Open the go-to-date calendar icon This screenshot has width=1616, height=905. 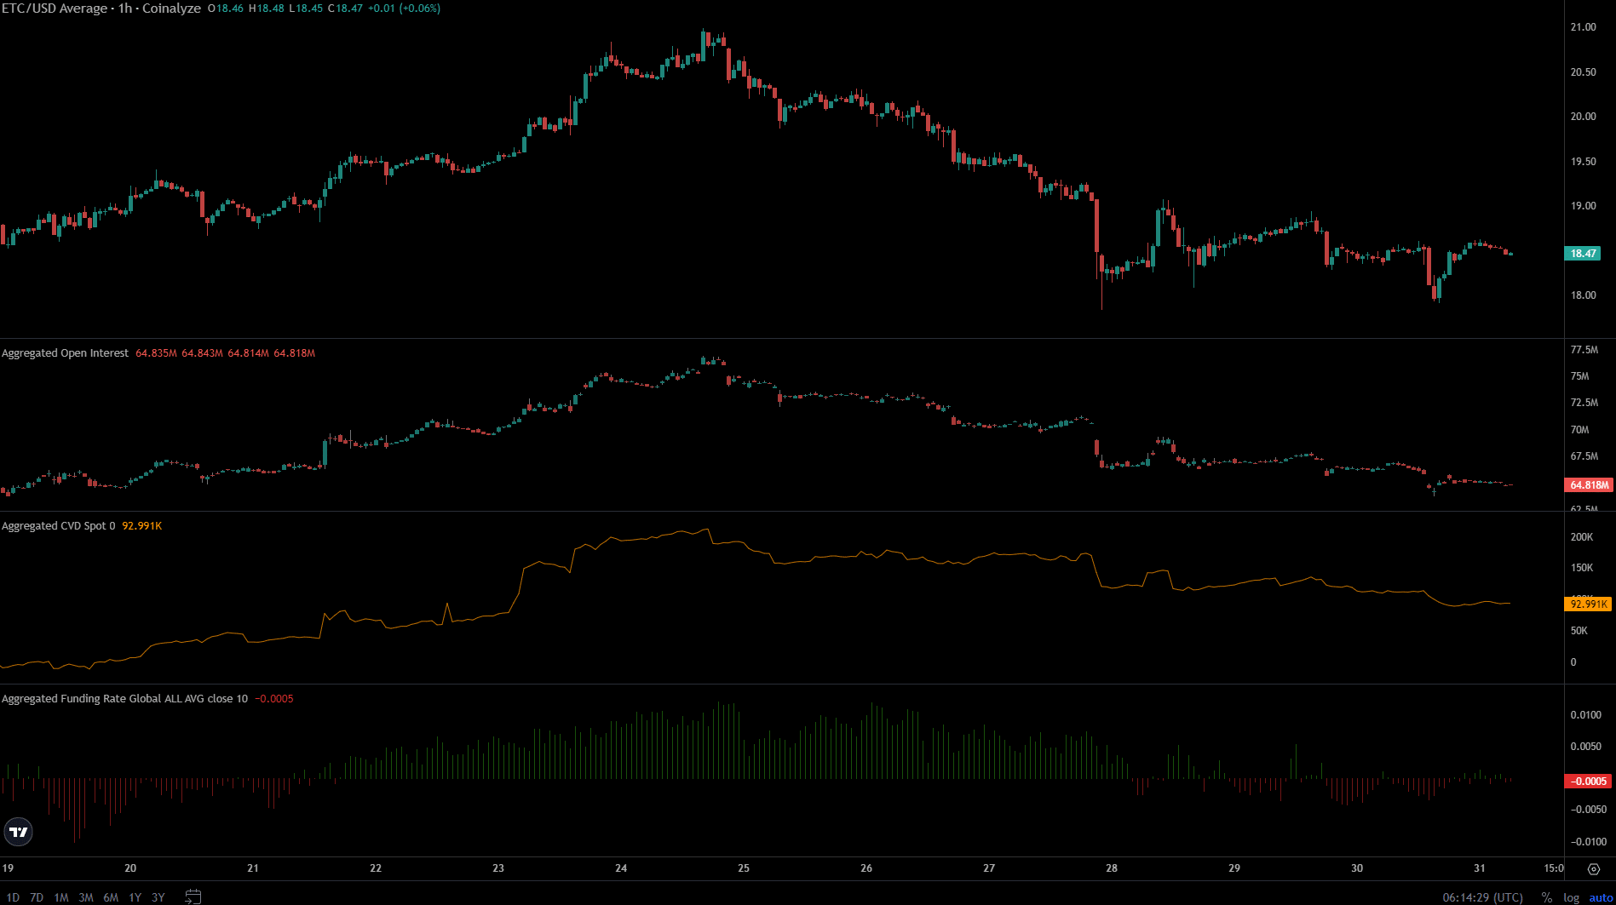coord(193,896)
